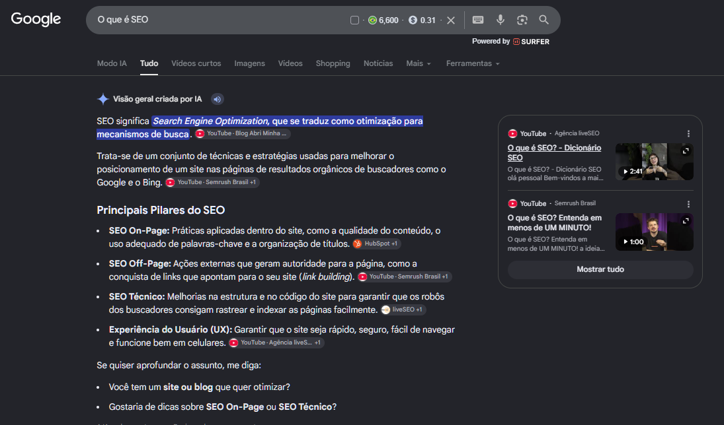Click the highlighted Search Engine Optimization text
Viewport: 724px width, 425px height.
[x=210, y=121]
